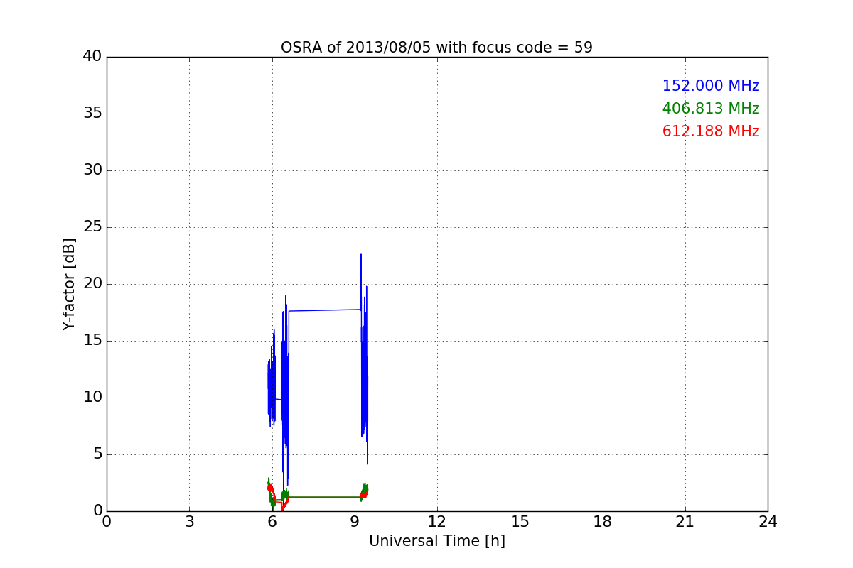Click the y-axis tick value 30
853x568 pixels.
pyautogui.click(x=92, y=170)
